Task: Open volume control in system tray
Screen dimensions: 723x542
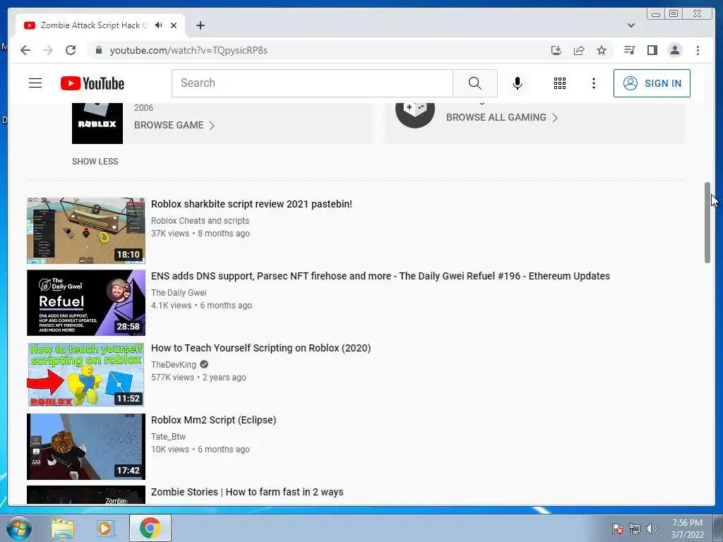Action: [x=652, y=529]
